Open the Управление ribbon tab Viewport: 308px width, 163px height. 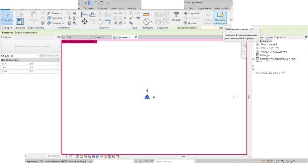[204, 8]
